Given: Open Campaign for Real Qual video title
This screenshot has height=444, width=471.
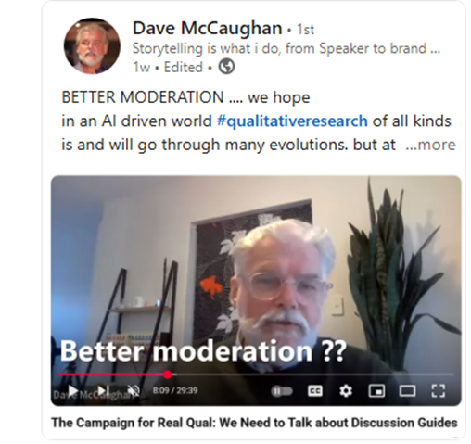Looking at the screenshot, I should (x=254, y=423).
